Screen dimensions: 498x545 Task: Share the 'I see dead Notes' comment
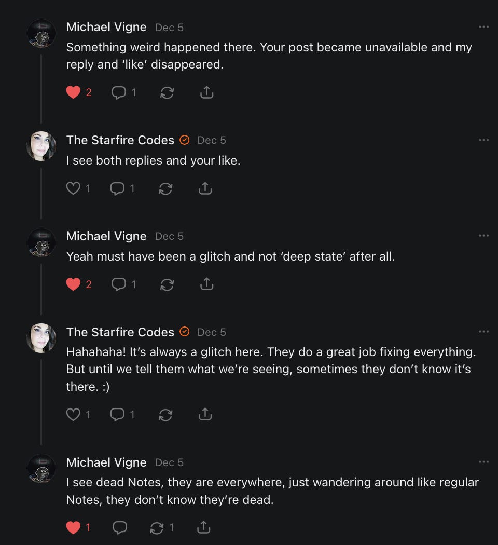(204, 527)
